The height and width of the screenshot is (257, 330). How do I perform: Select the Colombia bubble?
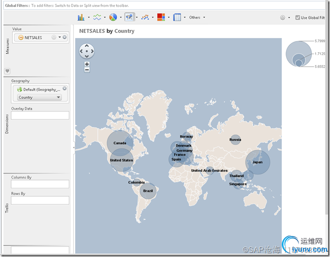coord(136,182)
